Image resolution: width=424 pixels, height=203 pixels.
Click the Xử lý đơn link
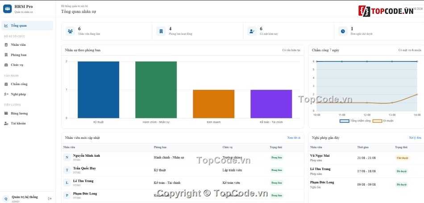coord(416,138)
